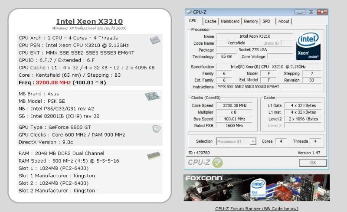
Task: Click the CPU-Z title bar app icon
Action: click(188, 12)
